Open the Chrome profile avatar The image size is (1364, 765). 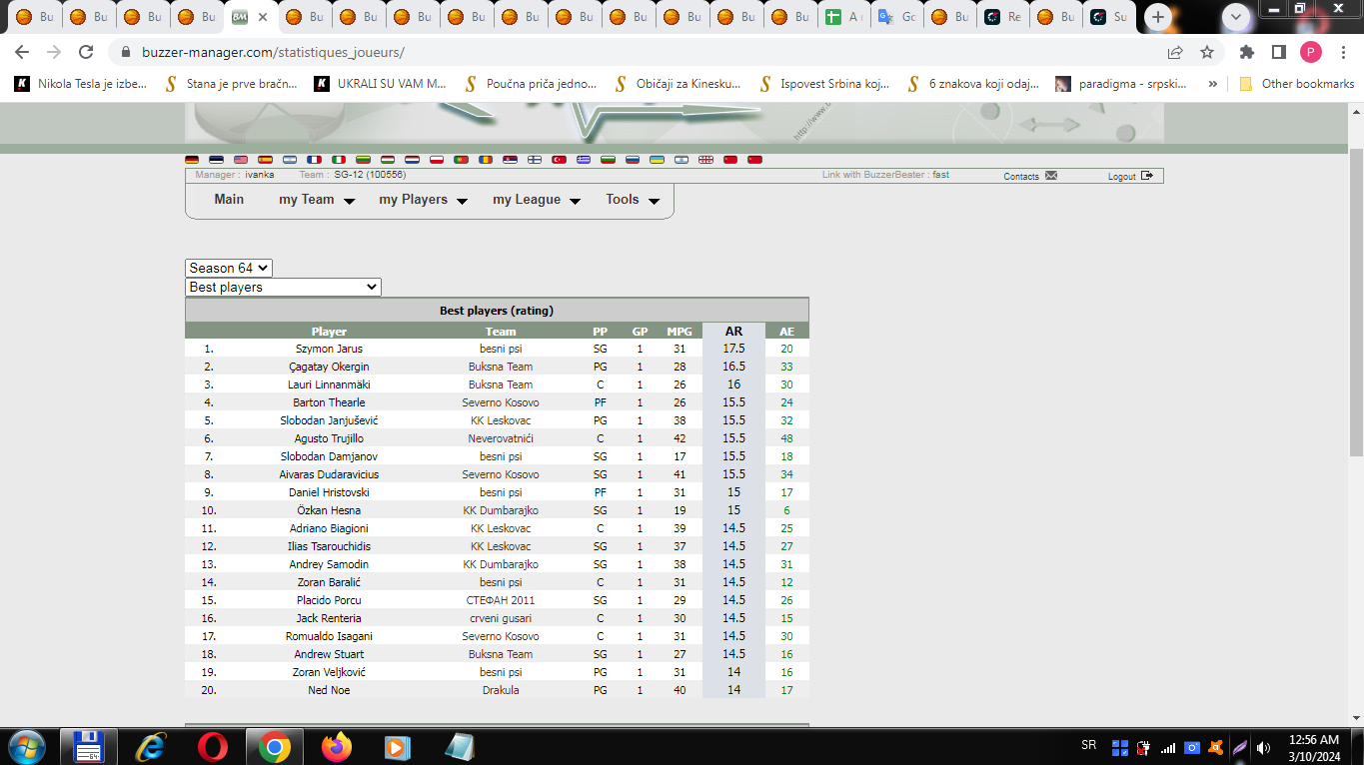point(1311,52)
